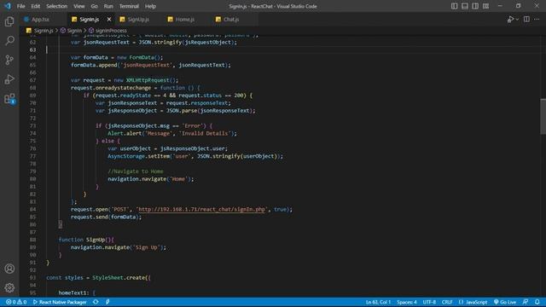Close the SignIn.js tab
Image resolution: width=546 pixels, height=307 pixels.
109,20
